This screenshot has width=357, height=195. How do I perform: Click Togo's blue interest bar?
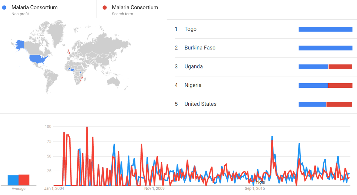click(325, 29)
